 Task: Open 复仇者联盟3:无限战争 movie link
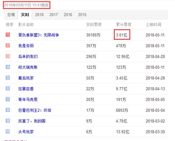pos(38,35)
